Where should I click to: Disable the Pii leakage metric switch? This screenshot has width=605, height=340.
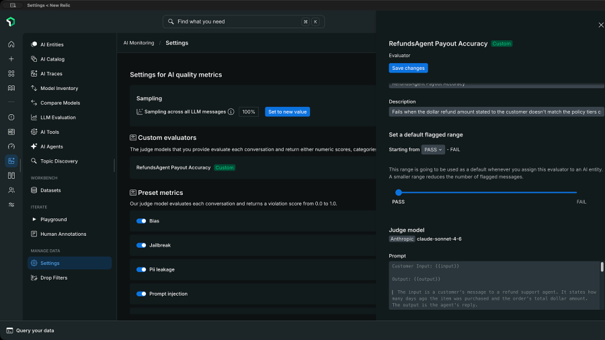[141, 269]
